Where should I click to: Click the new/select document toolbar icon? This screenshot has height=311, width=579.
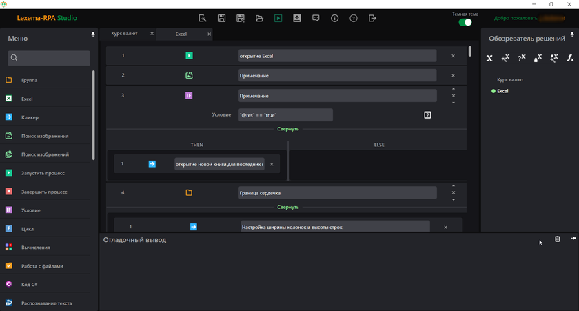click(x=203, y=18)
